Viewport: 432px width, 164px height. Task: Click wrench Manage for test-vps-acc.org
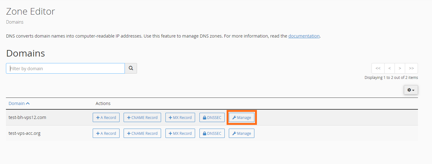tap(242, 133)
